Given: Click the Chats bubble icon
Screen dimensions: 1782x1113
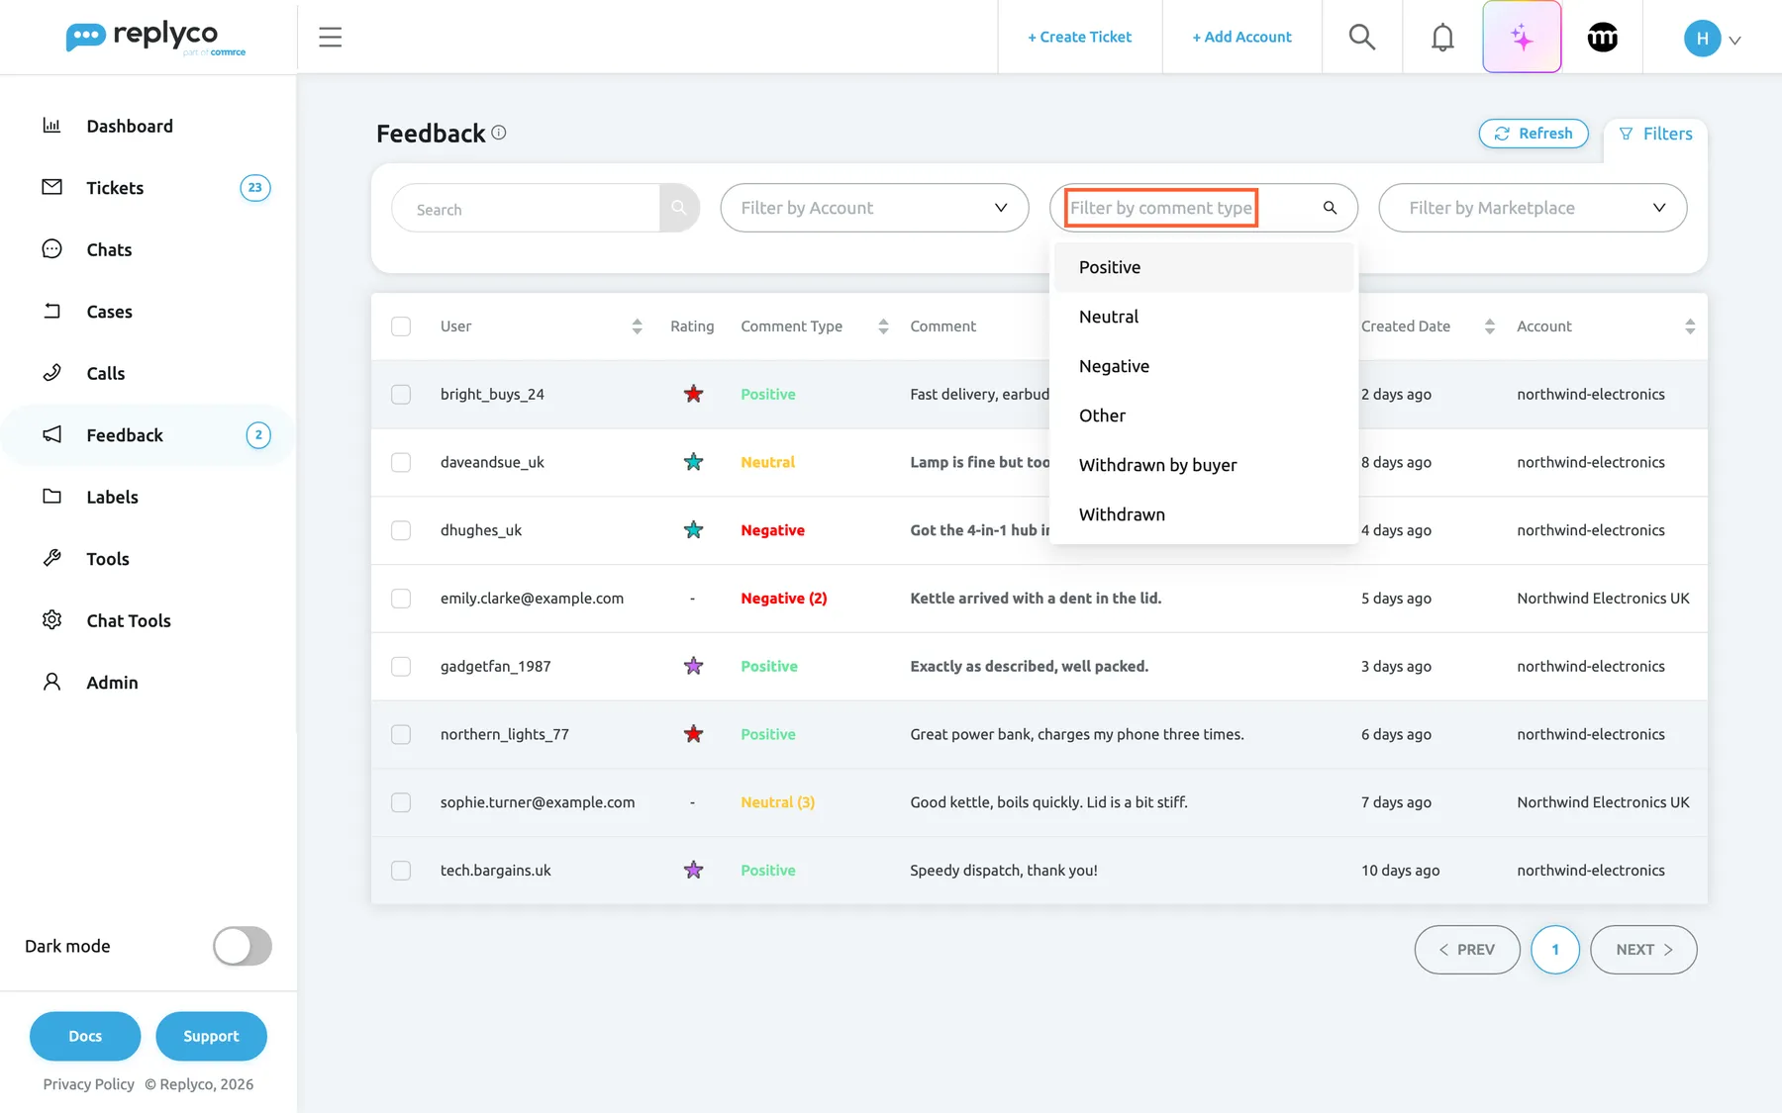Looking at the screenshot, I should pyautogui.click(x=51, y=248).
